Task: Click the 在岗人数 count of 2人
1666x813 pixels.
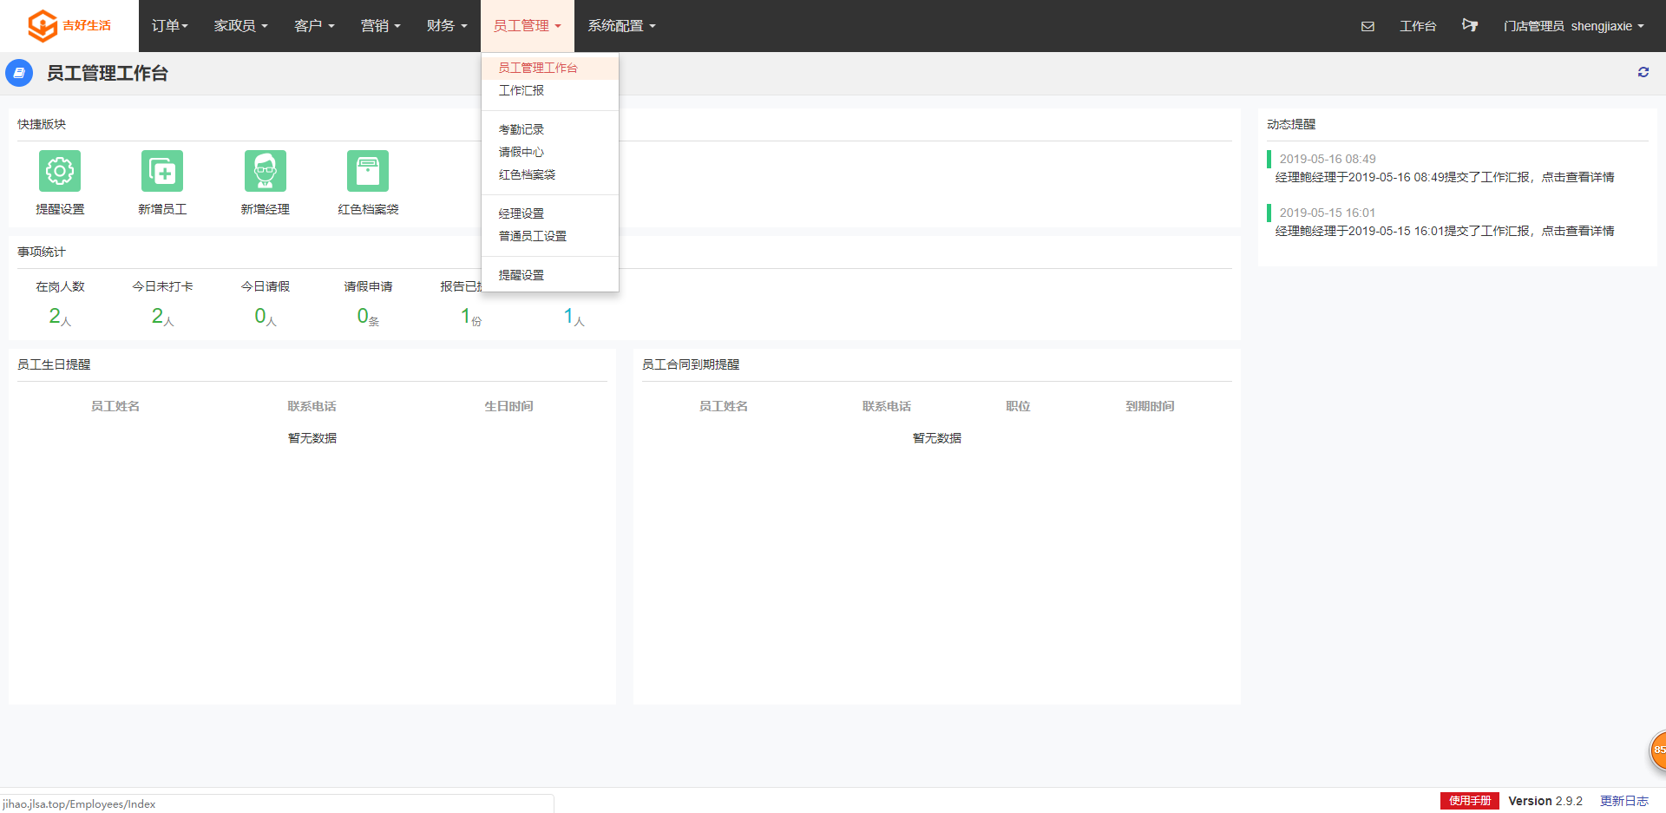Action: pyautogui.click(x=60, y=317)
